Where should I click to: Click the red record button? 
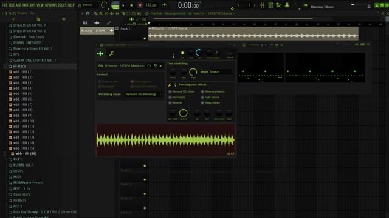click(x=140, y=5)
